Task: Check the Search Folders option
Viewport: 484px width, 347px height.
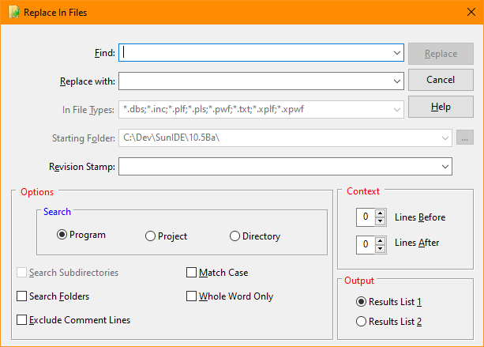Action: tap(21, 296)
